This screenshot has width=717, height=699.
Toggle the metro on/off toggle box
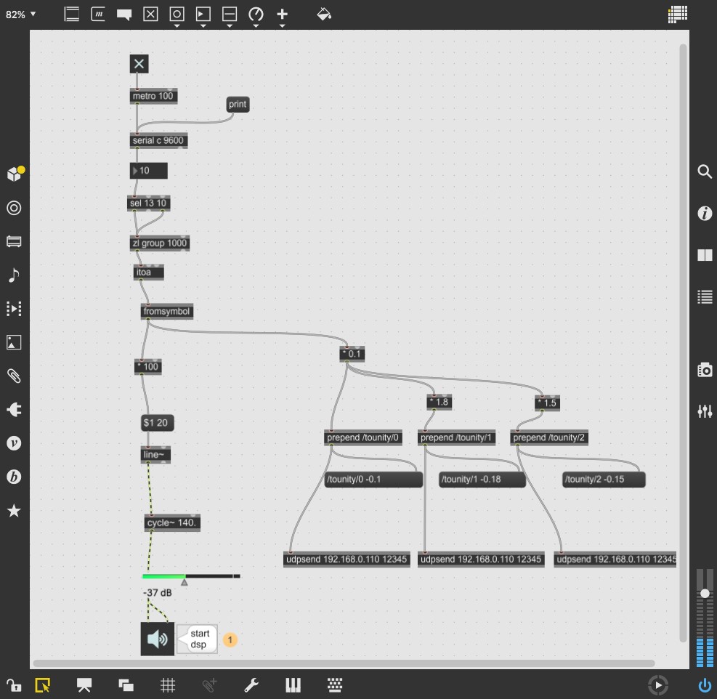click(139, 64)
